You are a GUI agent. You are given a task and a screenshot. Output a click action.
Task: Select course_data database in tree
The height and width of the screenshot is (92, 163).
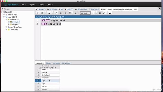pyautogui.click(x=16, y=22)
